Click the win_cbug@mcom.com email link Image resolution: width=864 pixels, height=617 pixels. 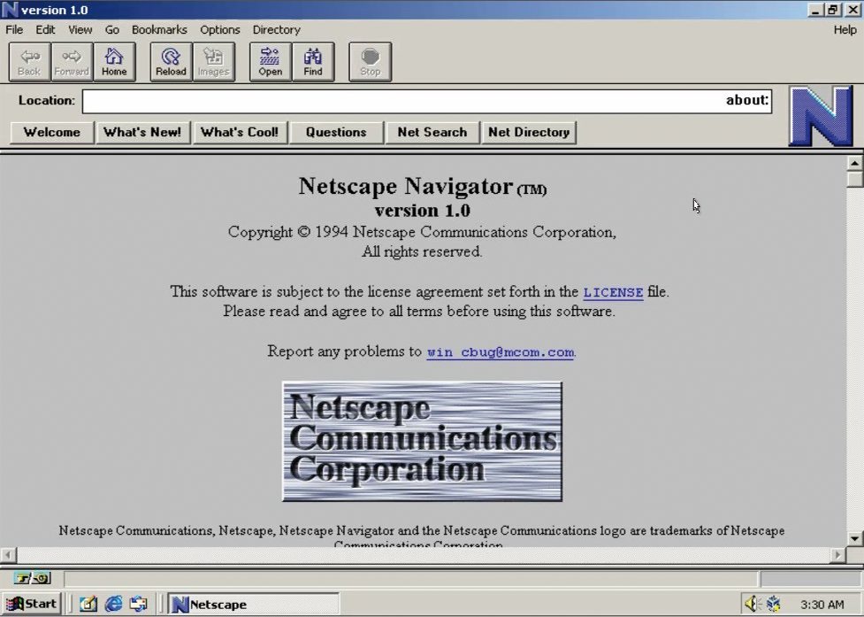pos(501,351)
